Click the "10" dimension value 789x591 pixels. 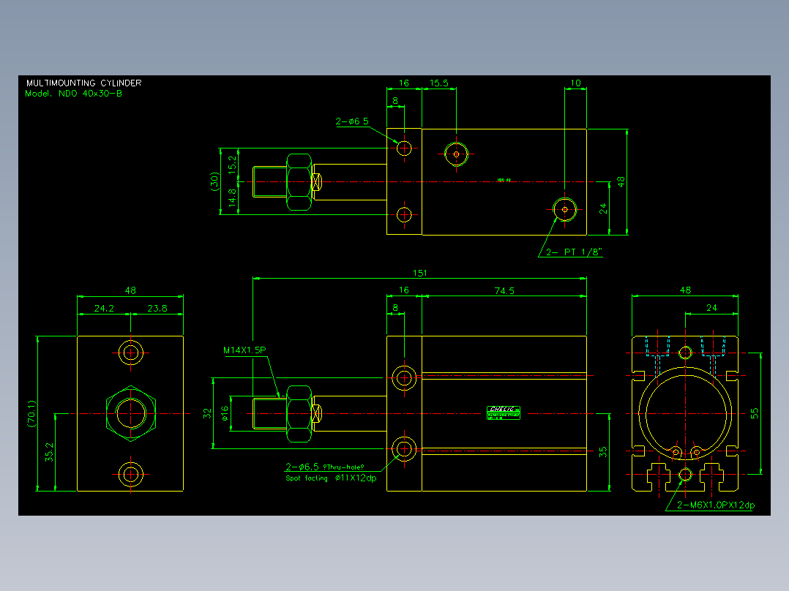click(575, 83)
